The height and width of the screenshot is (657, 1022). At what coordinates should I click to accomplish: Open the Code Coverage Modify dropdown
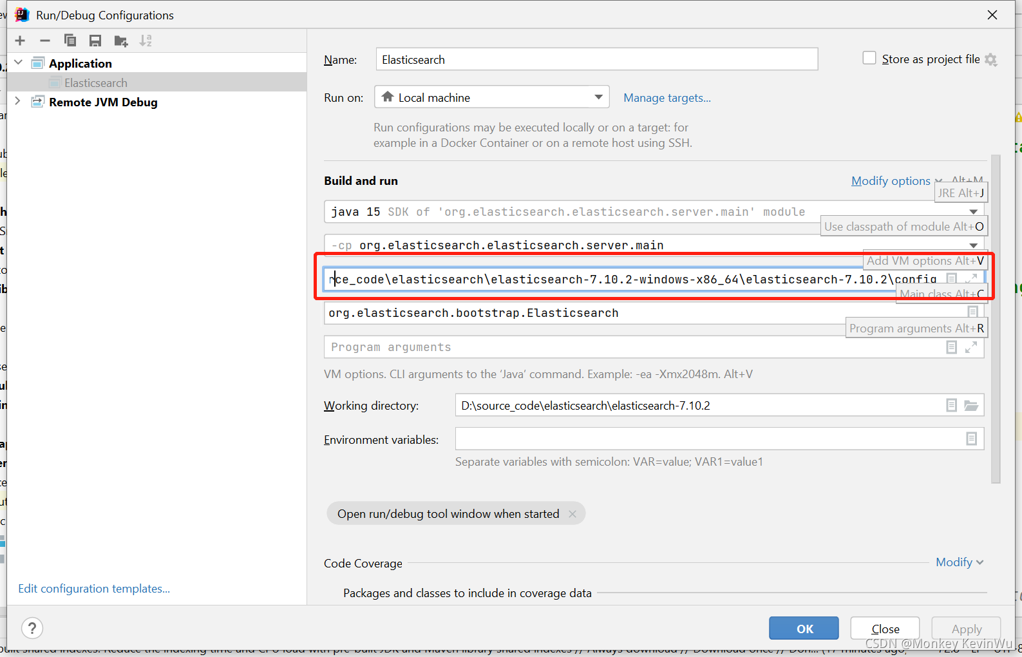960,562
